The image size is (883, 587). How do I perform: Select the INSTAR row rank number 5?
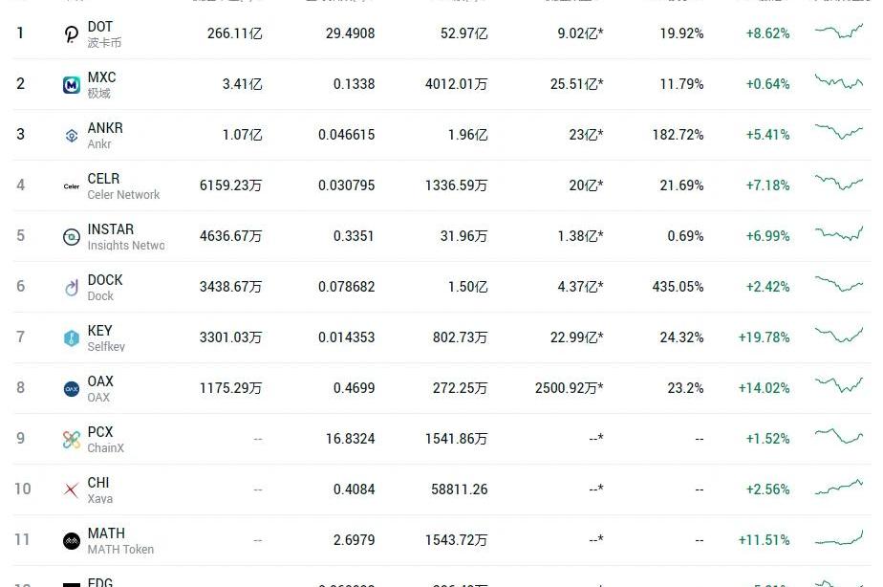pos(20,235)
